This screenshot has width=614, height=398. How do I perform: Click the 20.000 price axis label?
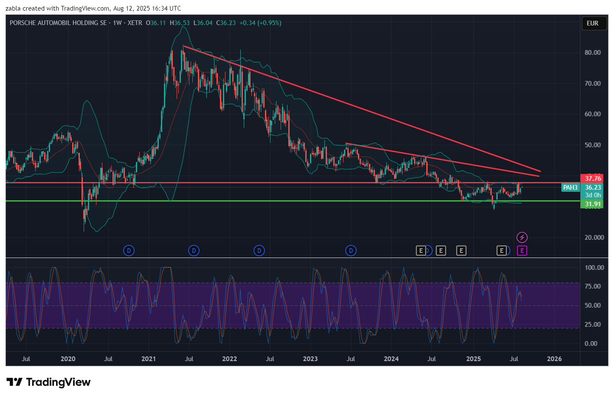point(594,238)
